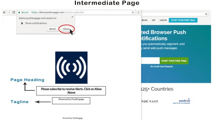Click blue START YOUR FREE TRIAL header button
214x120 pixels.
click(x=183, y=20)
